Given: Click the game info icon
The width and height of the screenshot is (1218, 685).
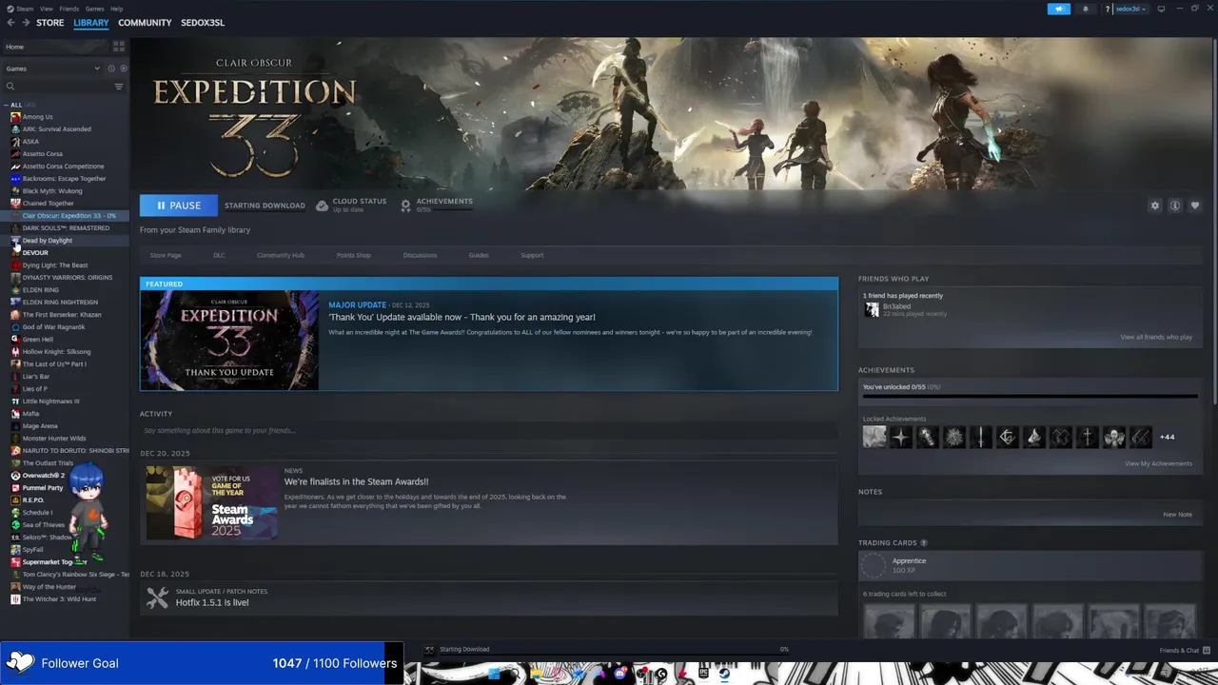Looking at the screenshot, I should click(1175, 205).
